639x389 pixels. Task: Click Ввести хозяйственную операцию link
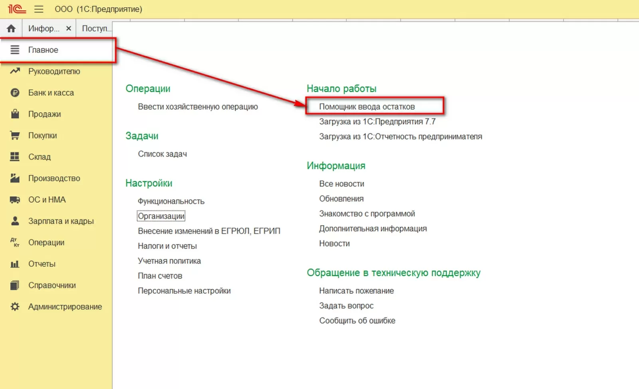[198, 107]
